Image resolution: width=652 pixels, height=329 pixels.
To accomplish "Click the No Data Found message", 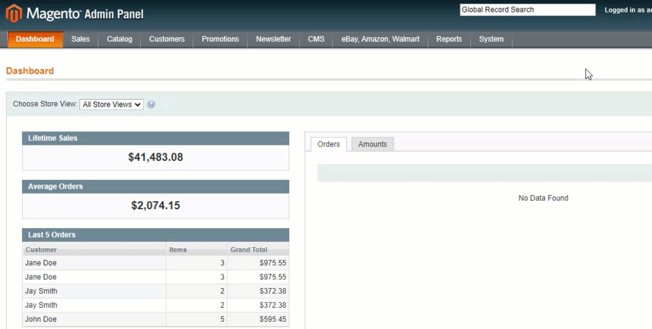I will (543, 198).
